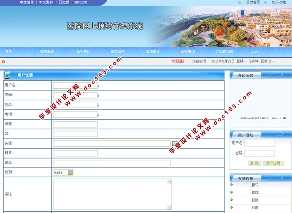Click the 备注 scrollbar down arrow
This screenshot has width=292, height=213.
(169, 207)
